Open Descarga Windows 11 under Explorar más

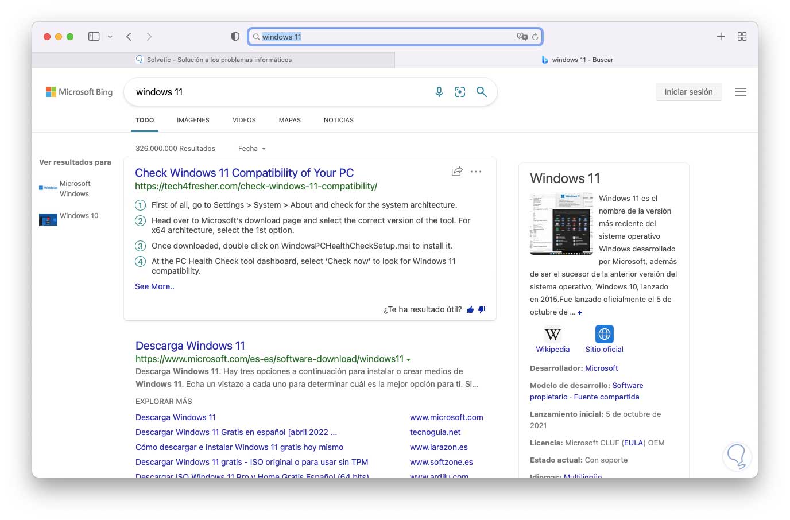(176, 417)
